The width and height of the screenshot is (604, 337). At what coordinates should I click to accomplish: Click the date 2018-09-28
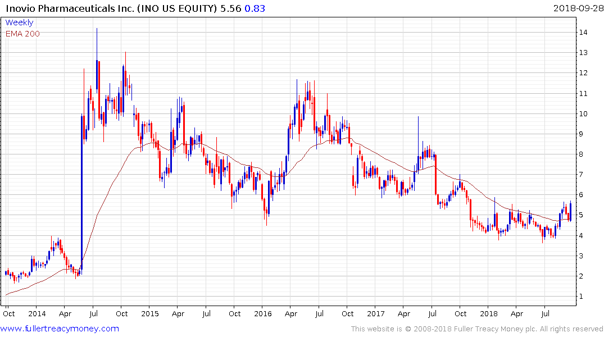(x=578, y=8)
